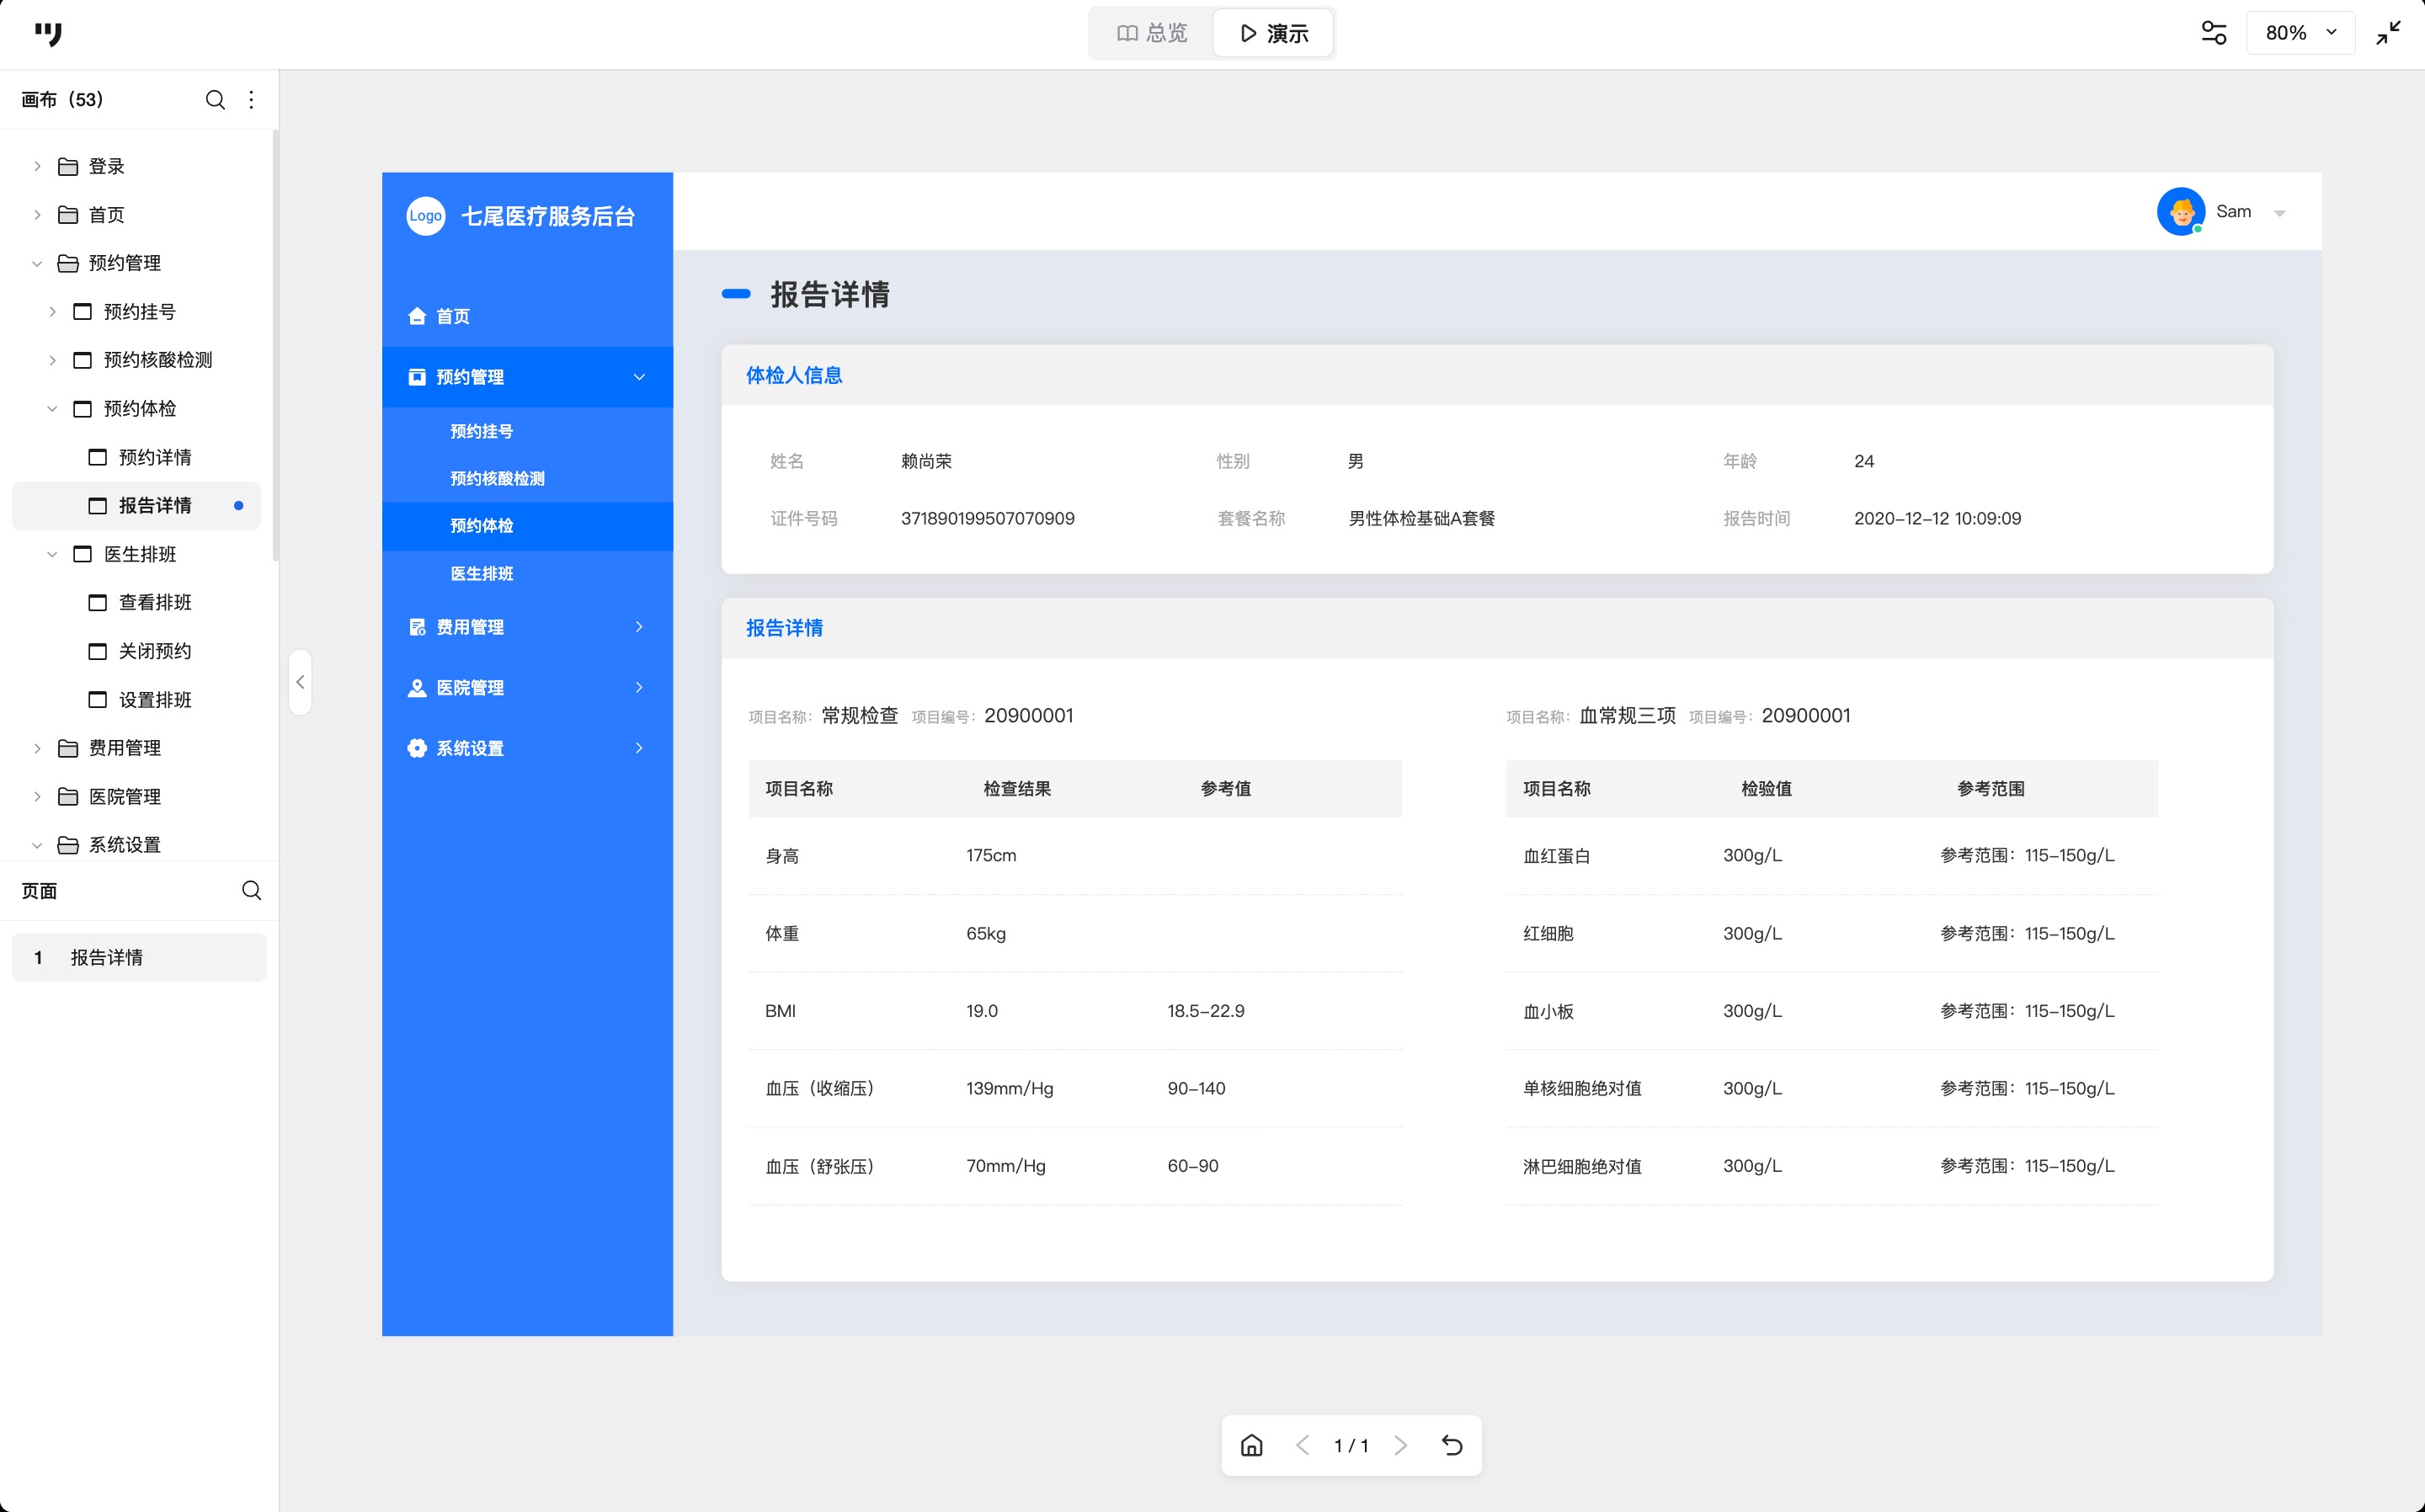Open the 80% zoom dropdown
Image resolution: width=2425 pixels, height=1512 pixels.
[2300, 33]
